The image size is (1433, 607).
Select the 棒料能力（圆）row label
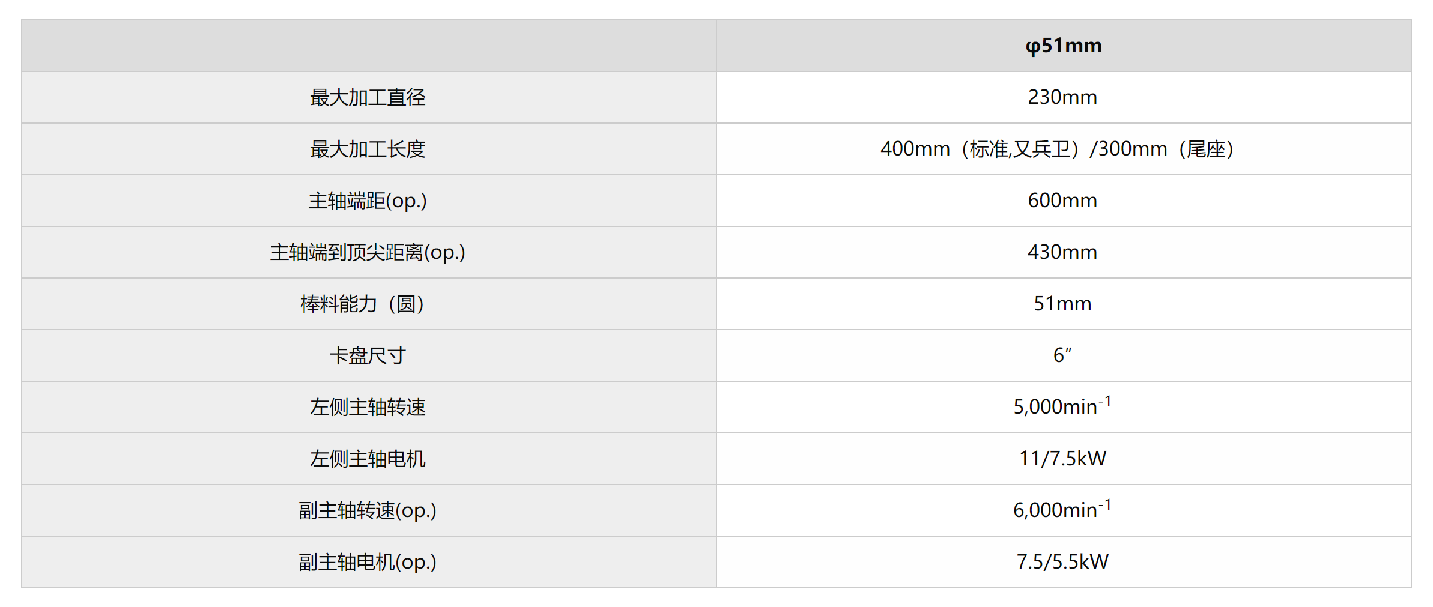pyautogui.click(x=363, y=304)
